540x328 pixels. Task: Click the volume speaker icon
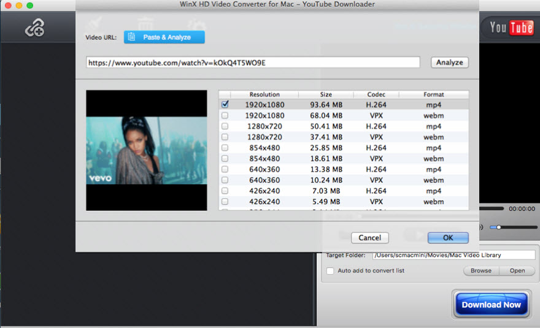(x=482, y=227)
